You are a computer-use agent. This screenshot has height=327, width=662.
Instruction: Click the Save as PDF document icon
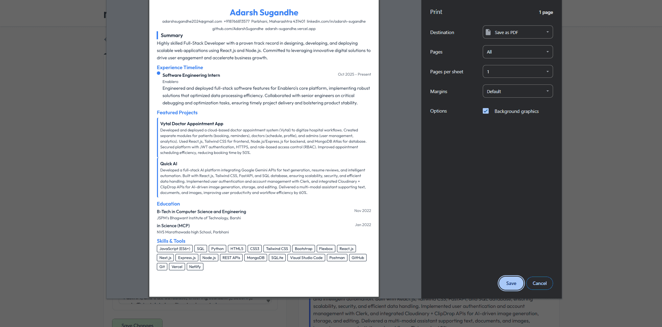(489, 32)
